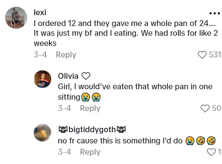
Task: Click the 3-4 date under lexi's comment
Action: [x=40, y=55]
